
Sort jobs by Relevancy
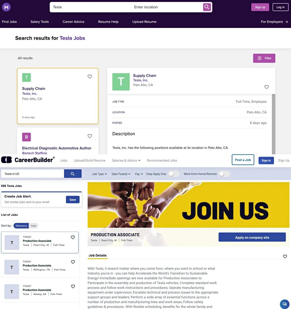[x=21, y=226]
